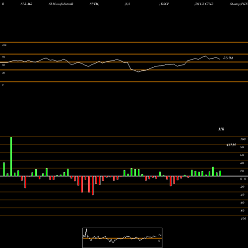Click the "20" label on the MR axis
The width and height of the screenshot is (248, 248).
pos(242,171)
